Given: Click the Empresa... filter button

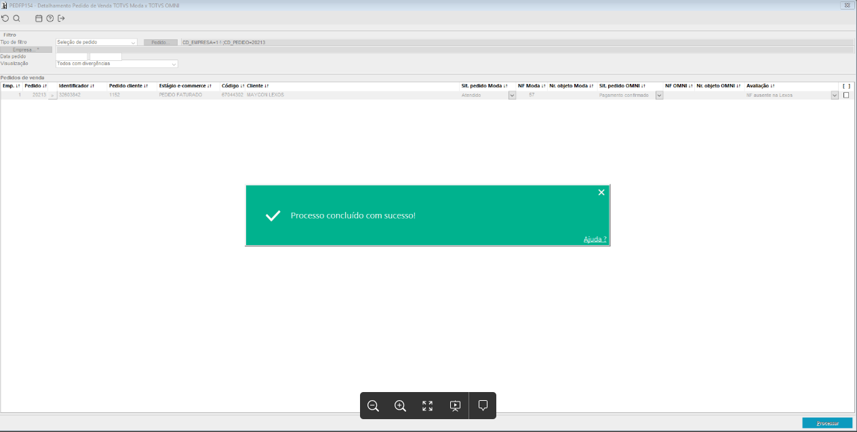Looking at the screenshot, I should (26, 49).
